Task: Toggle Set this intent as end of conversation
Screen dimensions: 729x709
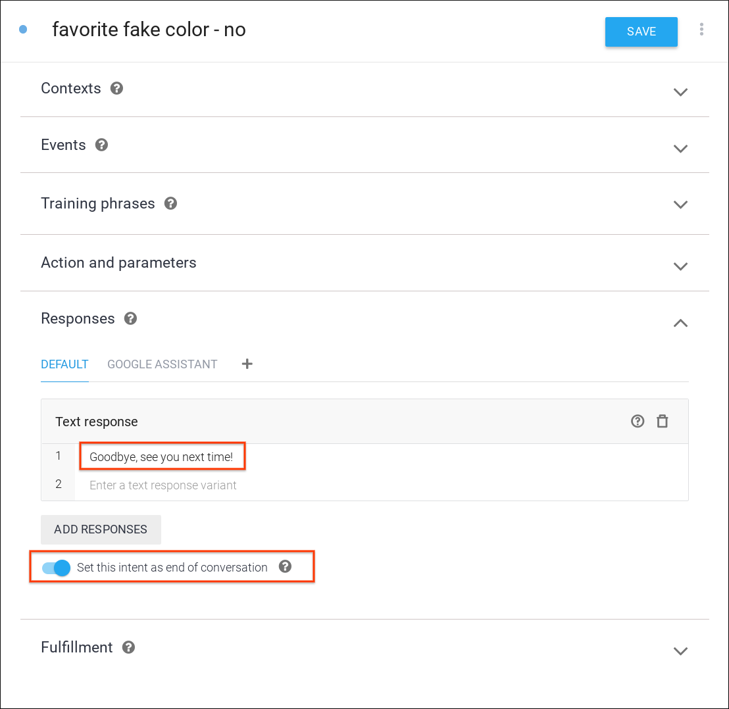Action: 57,568
